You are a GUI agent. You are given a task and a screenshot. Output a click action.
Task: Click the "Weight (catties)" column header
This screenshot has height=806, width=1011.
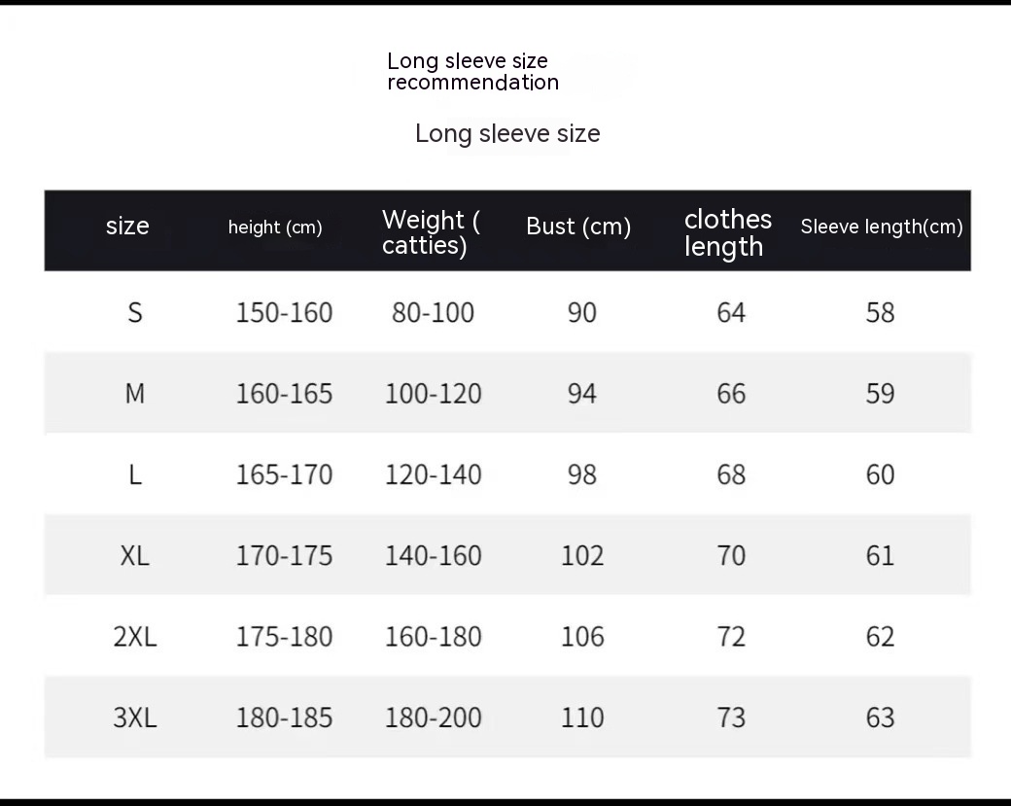pyautogui.click(x=431, y=232)
